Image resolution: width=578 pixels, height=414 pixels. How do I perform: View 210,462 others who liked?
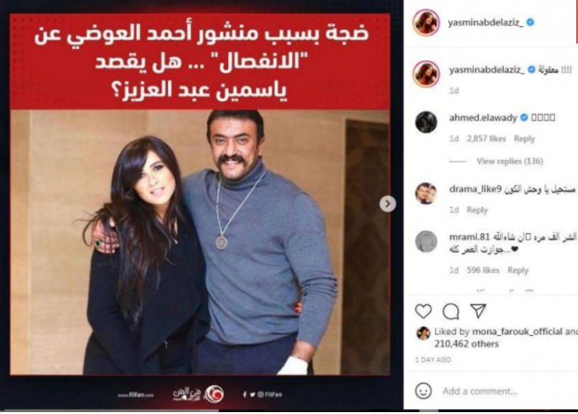[x=467, y=343]
